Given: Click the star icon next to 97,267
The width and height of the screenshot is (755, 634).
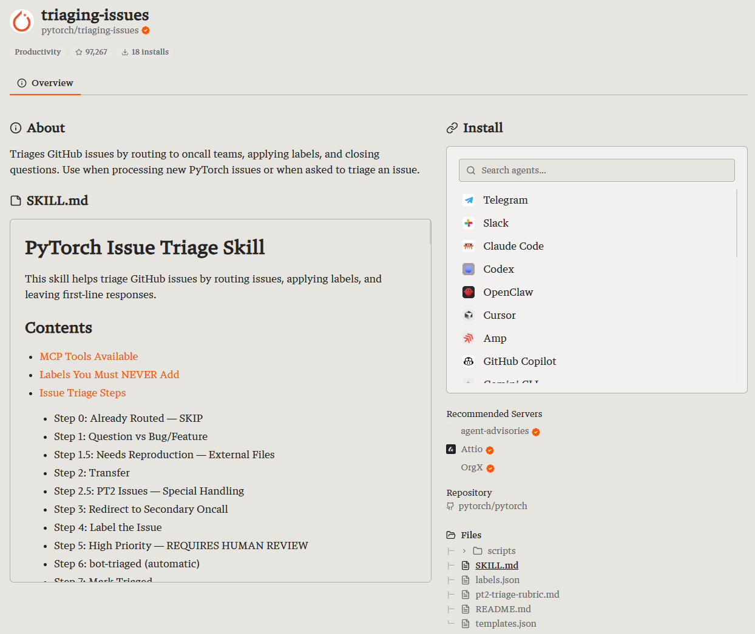Looking at the screenshot, I should pos(79,52).
